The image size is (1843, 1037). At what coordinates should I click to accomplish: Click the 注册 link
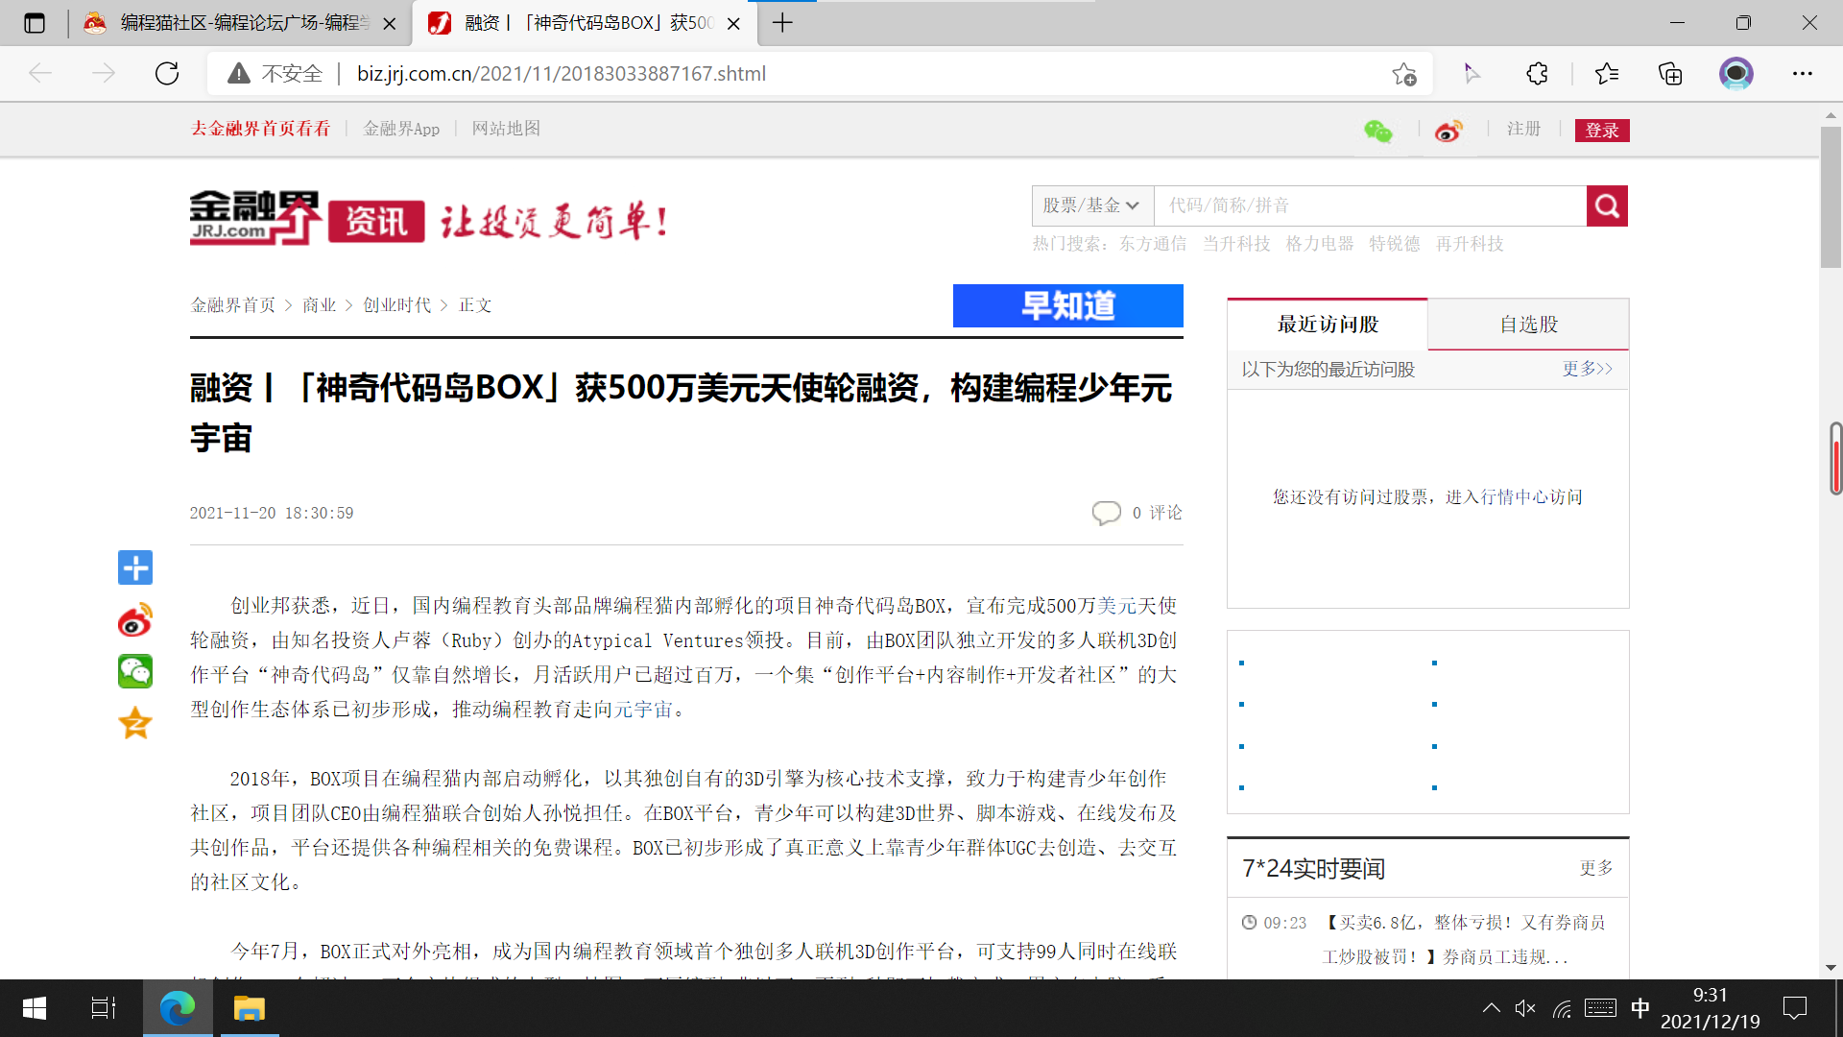[x=1523, y=129]
